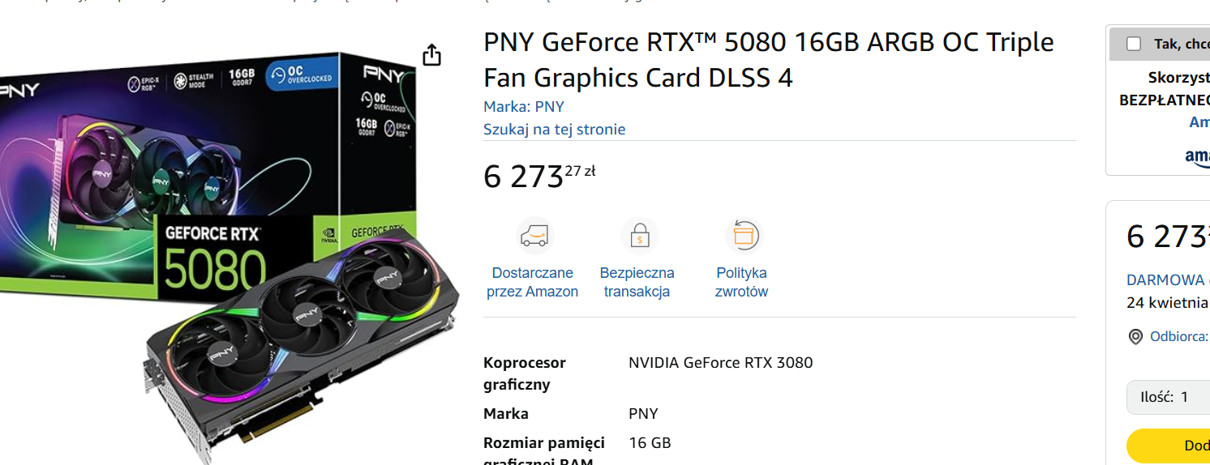Click the yellow add to cart button
Viewport: 1210px width, 465px height.
(x=1169, y=446)
